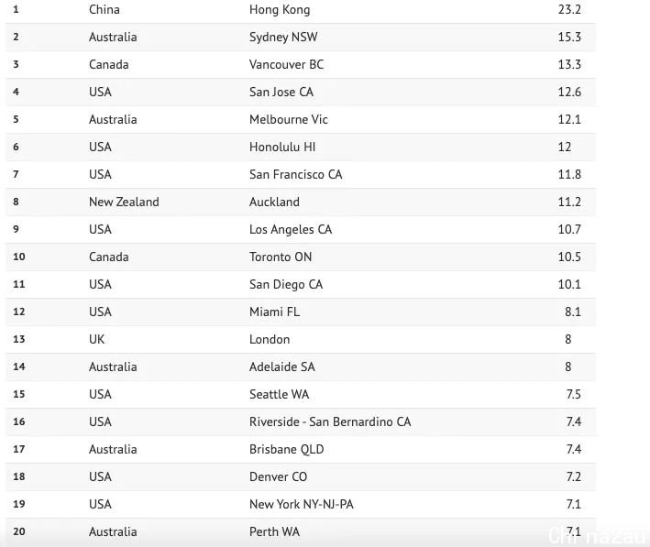
Task: Click the Hong Kong city cell
Action: pyautogui.click(x=280, y=10)
